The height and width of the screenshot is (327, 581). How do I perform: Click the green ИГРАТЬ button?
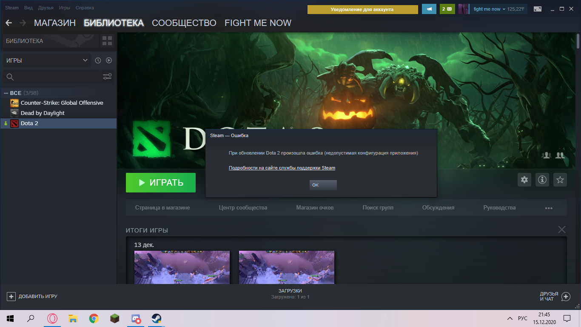tap(161, 183)
